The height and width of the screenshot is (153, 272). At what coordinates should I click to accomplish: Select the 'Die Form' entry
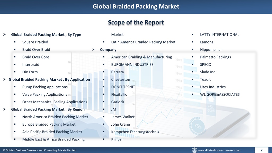pyautogui.click(x=30, y=72)
